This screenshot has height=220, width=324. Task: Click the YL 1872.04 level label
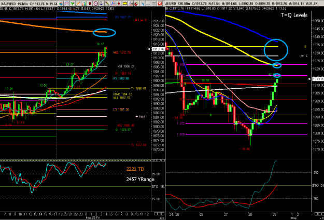coord(138,145)
